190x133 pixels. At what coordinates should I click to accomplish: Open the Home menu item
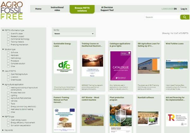[x=38, y=9]
